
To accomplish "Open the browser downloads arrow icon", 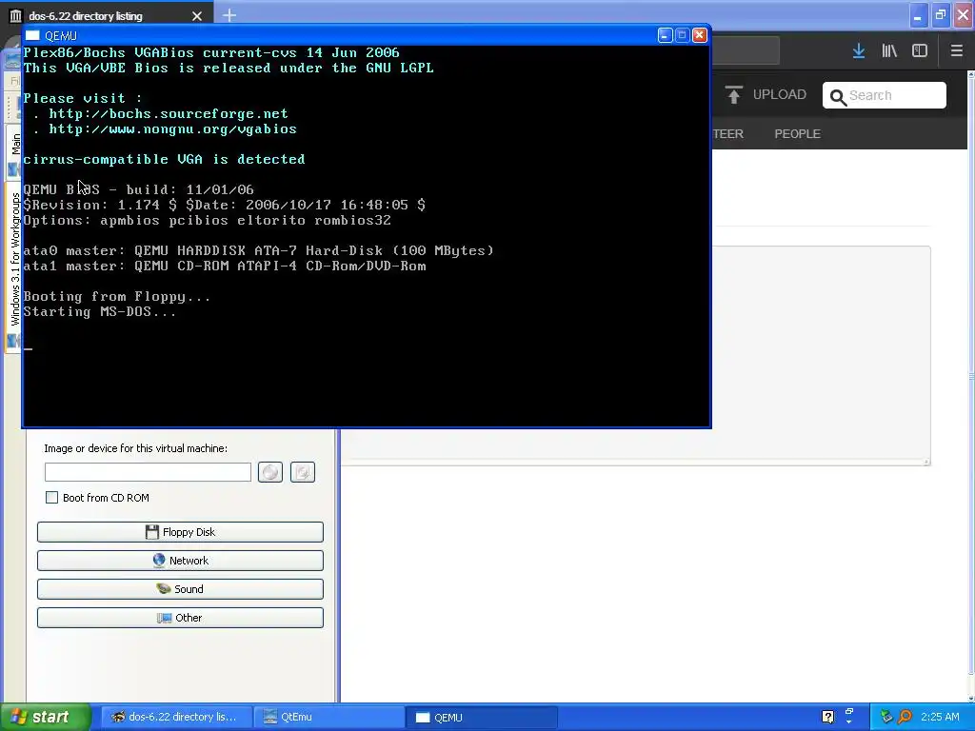I will click(x=859, y=51).
